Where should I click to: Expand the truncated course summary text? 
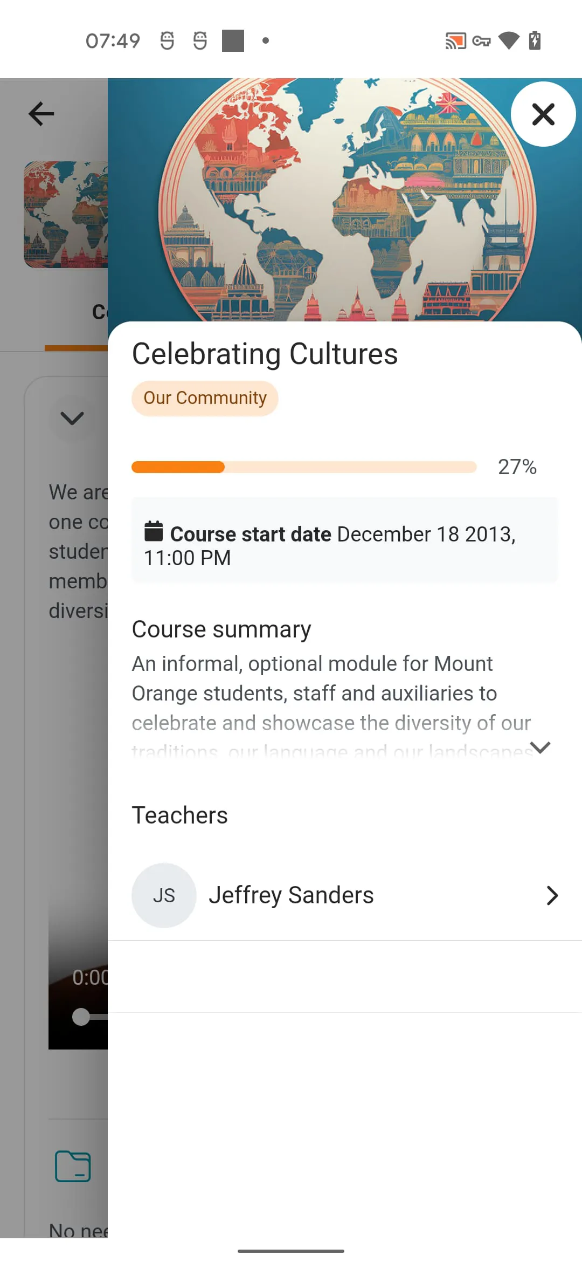click(x=539, y=748)
